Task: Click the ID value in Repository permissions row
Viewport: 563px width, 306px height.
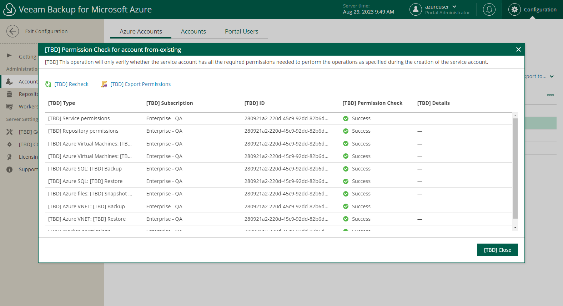Action: (x=286, y=131)
